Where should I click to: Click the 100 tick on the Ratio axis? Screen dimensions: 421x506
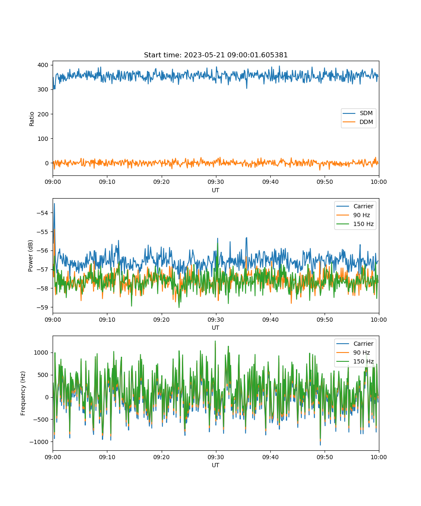(44, 138)
